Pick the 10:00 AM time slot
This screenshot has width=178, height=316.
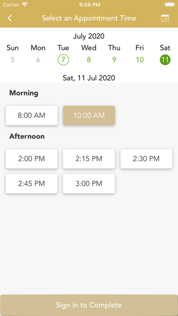pyautogui.click(x=89, y=115)
